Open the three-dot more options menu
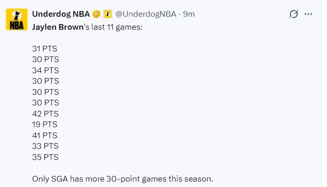This screenshot has width=327, height=187. click(x=309, y=14)
